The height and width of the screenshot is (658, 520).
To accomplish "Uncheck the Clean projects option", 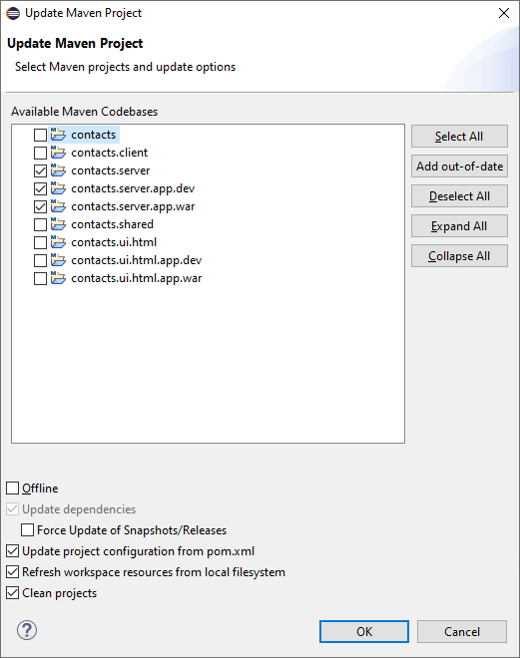I will coord(13,593).
